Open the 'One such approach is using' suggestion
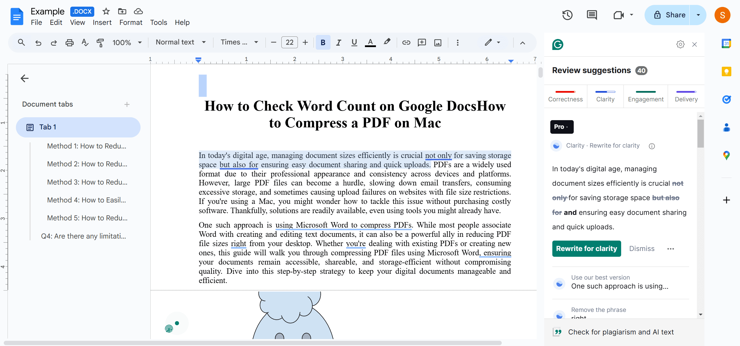Screen dimensions: 740x346 620,282
